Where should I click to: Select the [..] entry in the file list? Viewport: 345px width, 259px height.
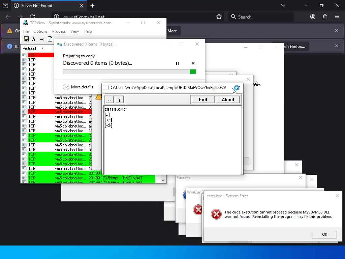(x=107, y=115)
